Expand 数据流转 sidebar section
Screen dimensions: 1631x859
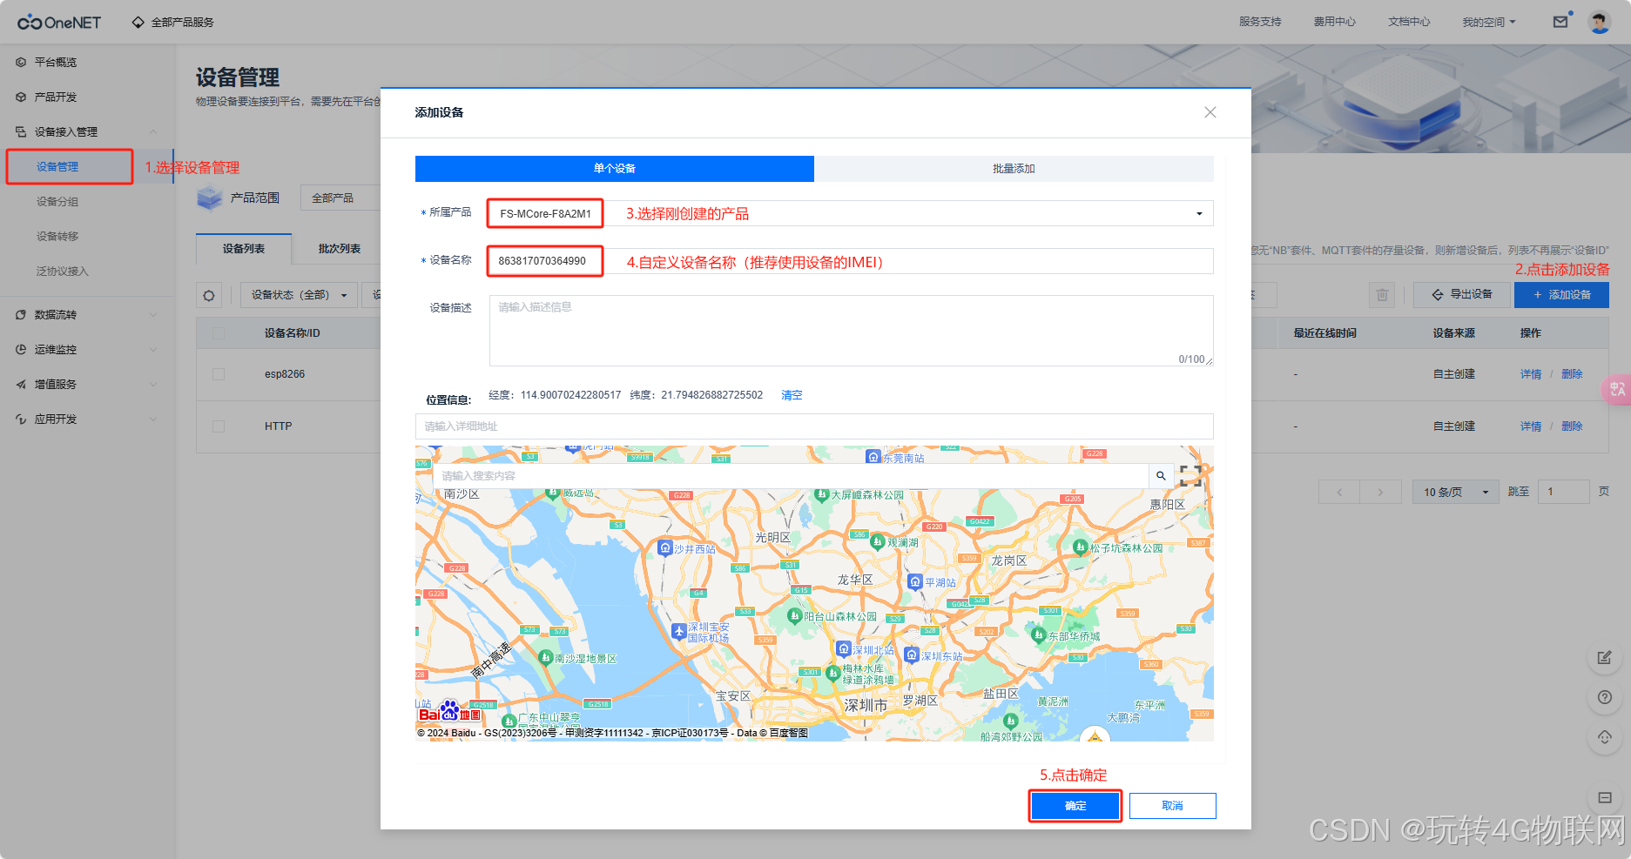tap(153, 315)
